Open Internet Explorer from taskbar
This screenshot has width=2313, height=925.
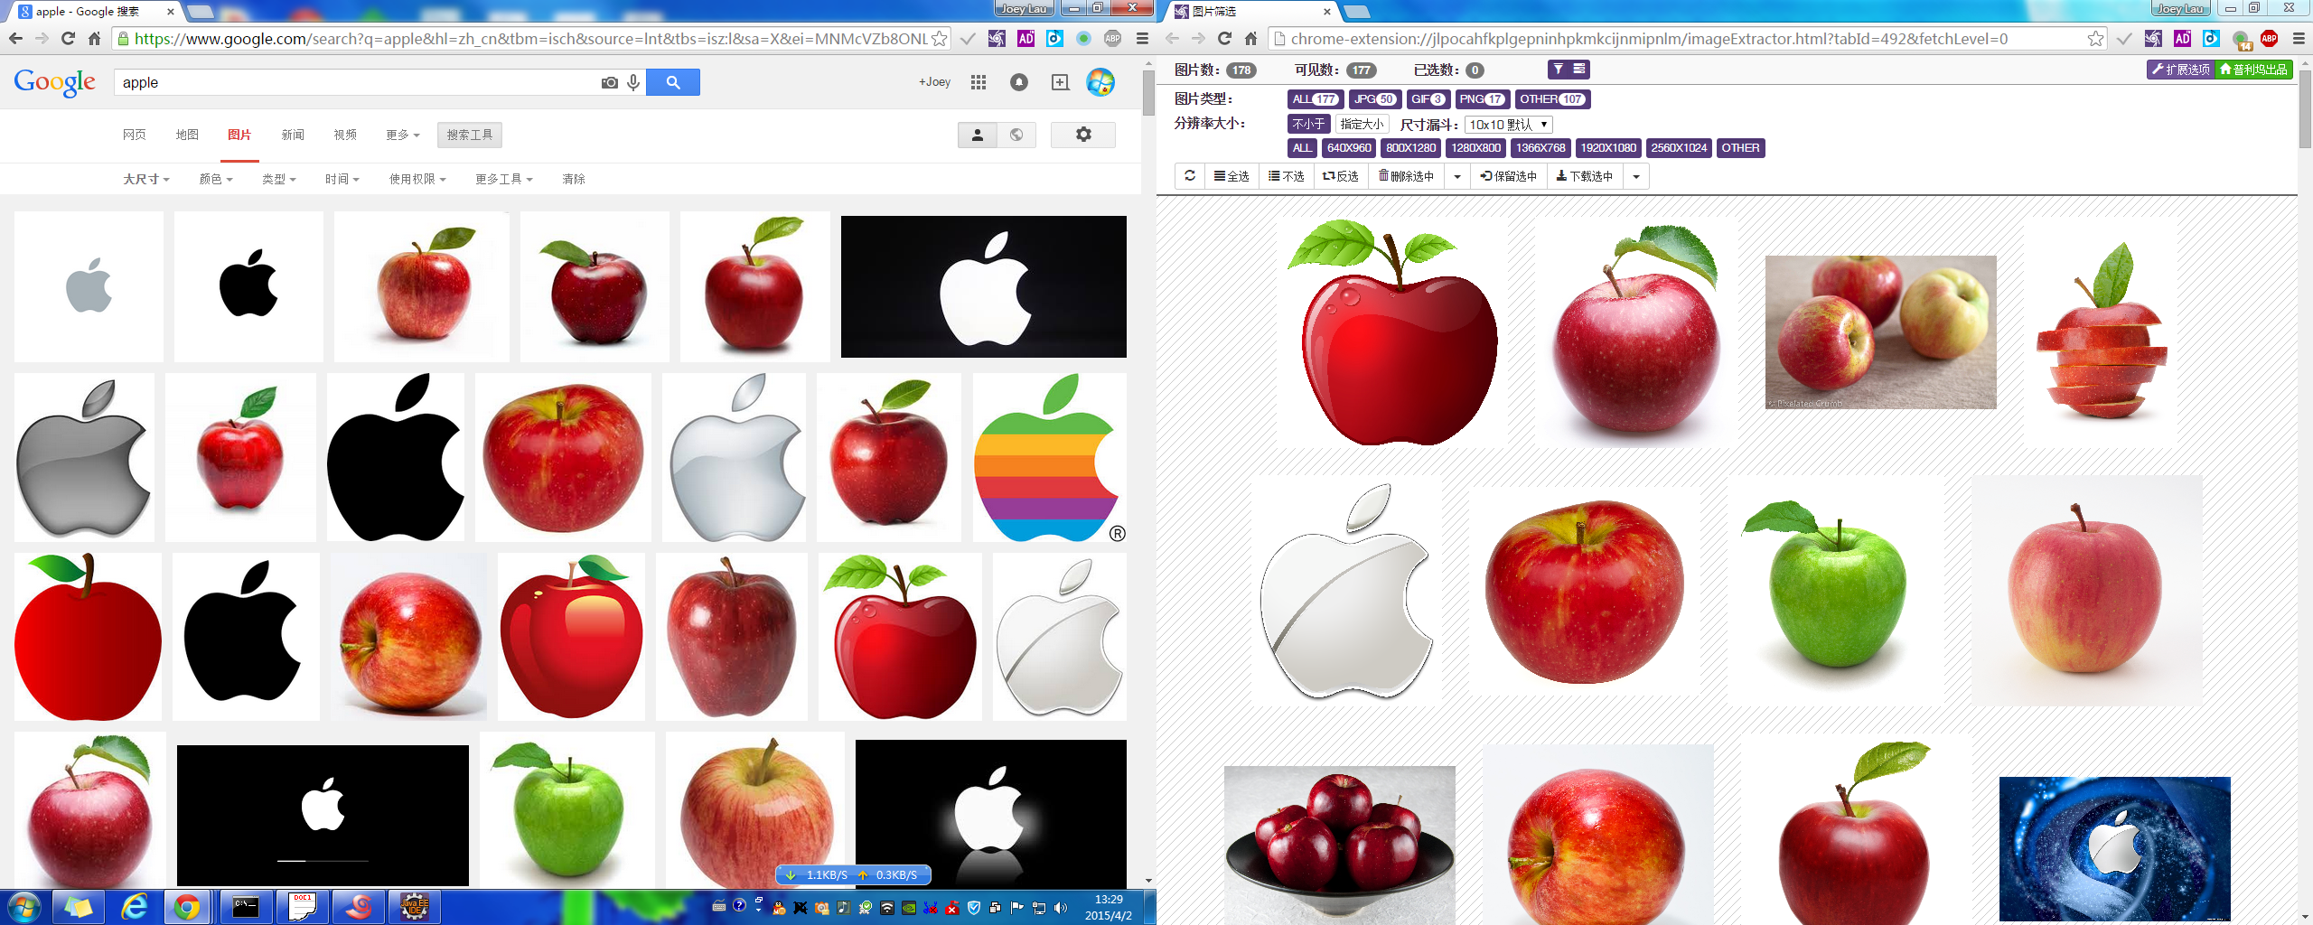[134, 907]
